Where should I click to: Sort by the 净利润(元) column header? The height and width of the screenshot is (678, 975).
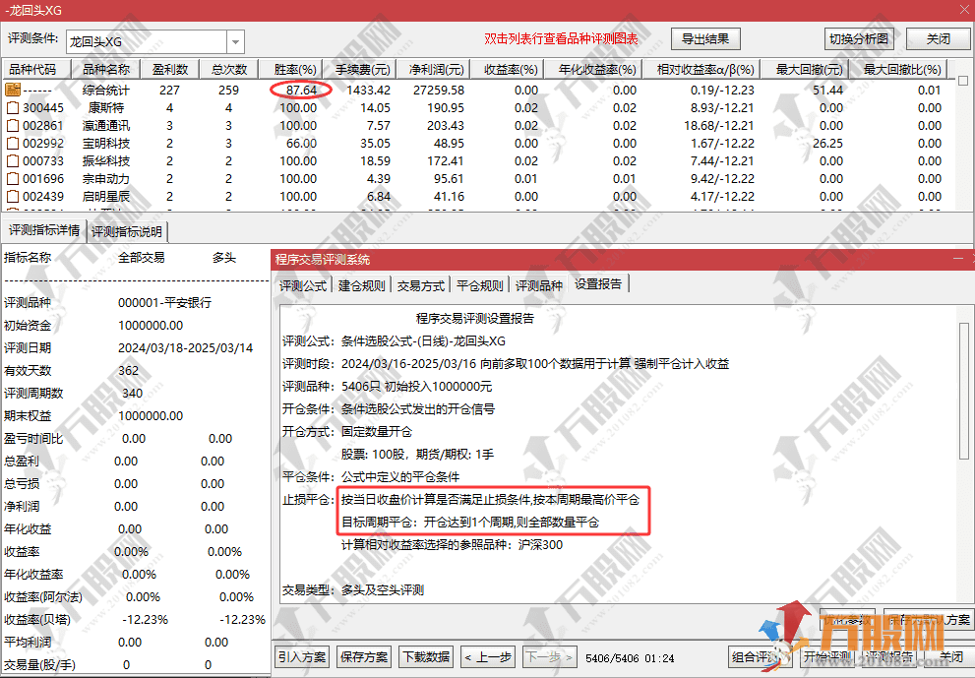pyautogui.click(x=436, y=69)
